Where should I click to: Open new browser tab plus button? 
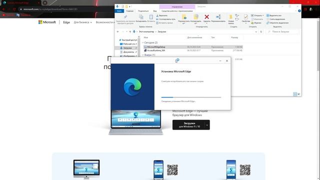click(45, 3)
